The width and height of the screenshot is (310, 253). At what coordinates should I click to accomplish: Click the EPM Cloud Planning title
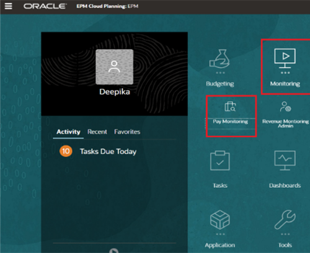107,6
